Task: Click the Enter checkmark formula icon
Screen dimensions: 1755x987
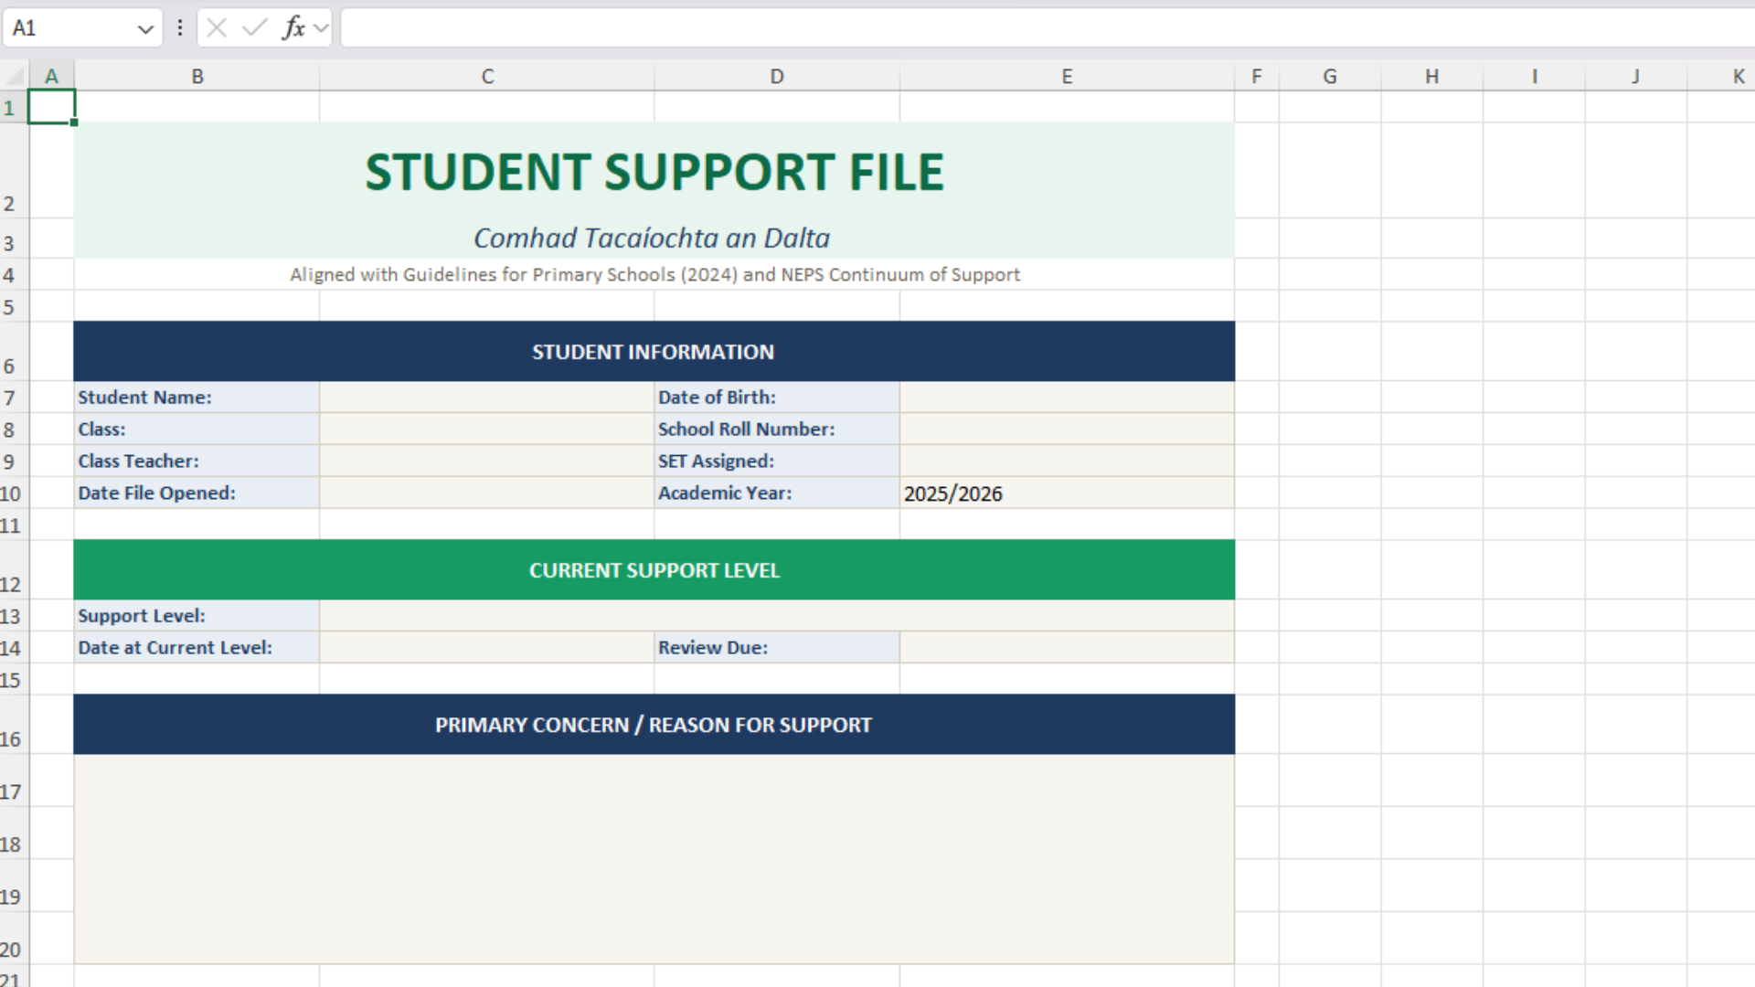Action: click(x=254, y=28)
